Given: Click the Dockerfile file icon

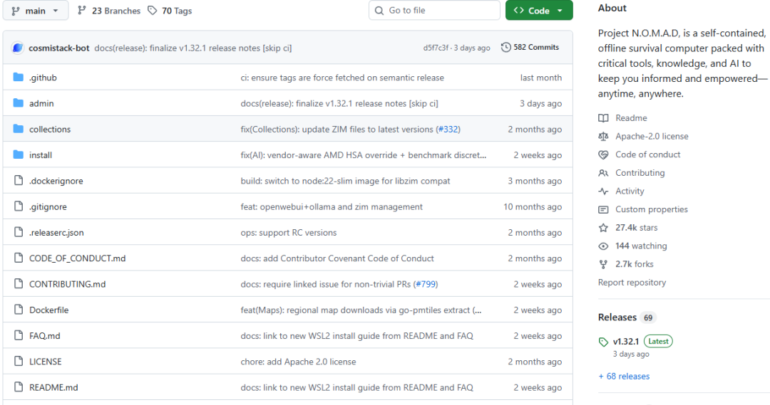Looking at the screenshot, I should pyautogui.click(x=19, y=310).
